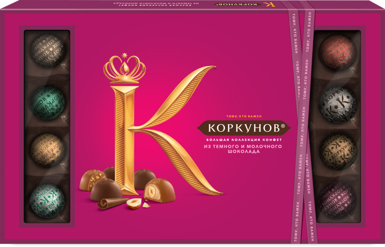Viewport: 385px width, 247px height.
Task: Click the brown Коркунов logo banner
Action: 243,128
